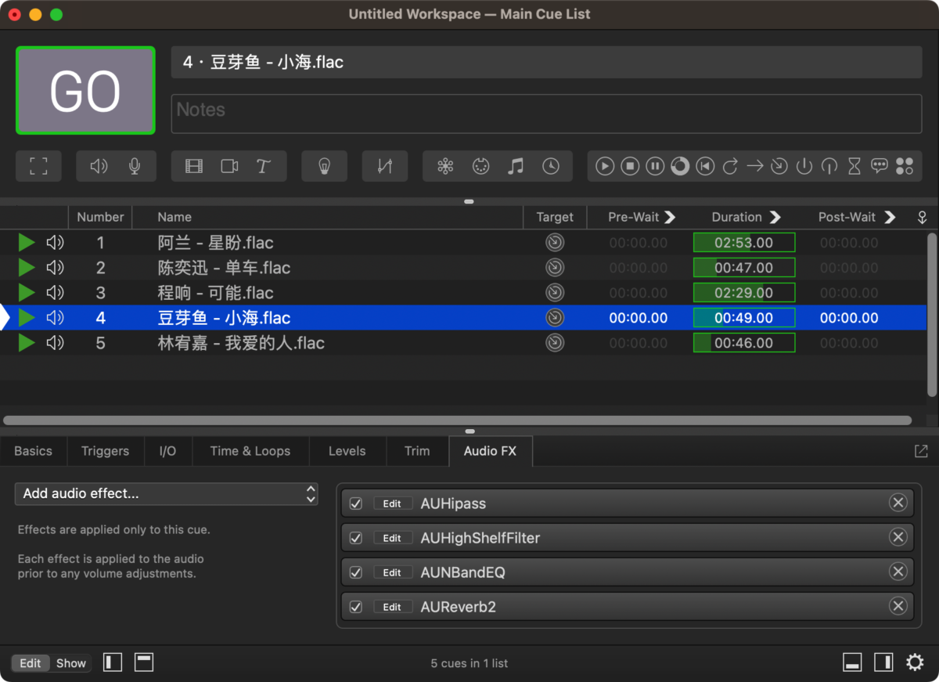Edit the AUHipass effect
Viewport: 939px width, 682px height.
(x=392, y=503)
